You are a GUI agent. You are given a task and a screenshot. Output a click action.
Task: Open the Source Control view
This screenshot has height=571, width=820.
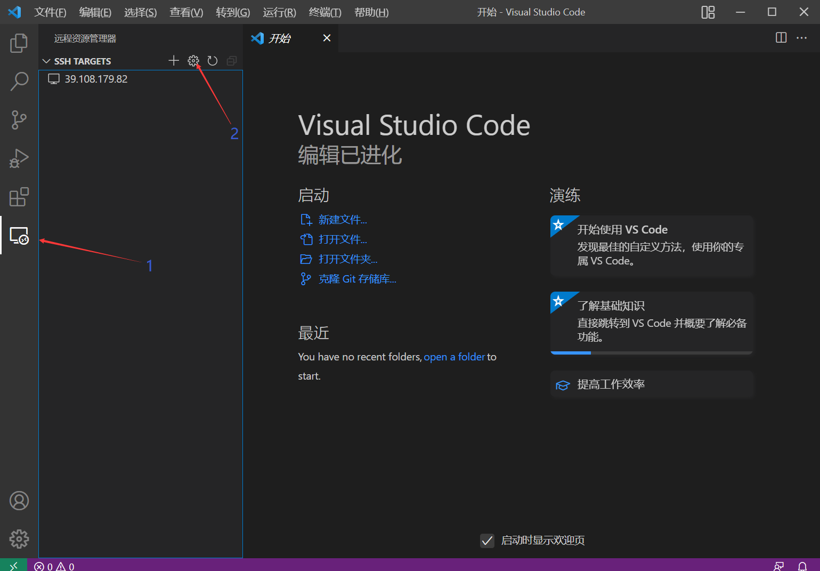pos(19,120)
